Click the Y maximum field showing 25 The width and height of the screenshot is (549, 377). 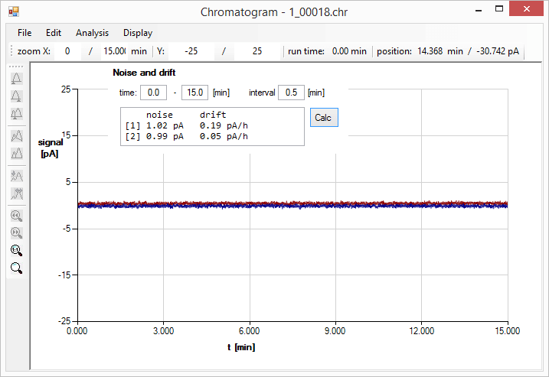click(x=257, y=52)
